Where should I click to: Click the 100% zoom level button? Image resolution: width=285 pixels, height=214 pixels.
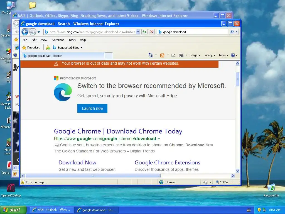pyautogui.click(x=222, y=182)
